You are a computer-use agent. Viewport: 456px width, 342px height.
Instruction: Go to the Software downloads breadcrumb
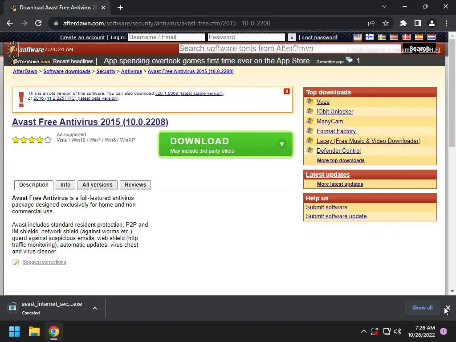pyautogui.click(x=67, y=72)
